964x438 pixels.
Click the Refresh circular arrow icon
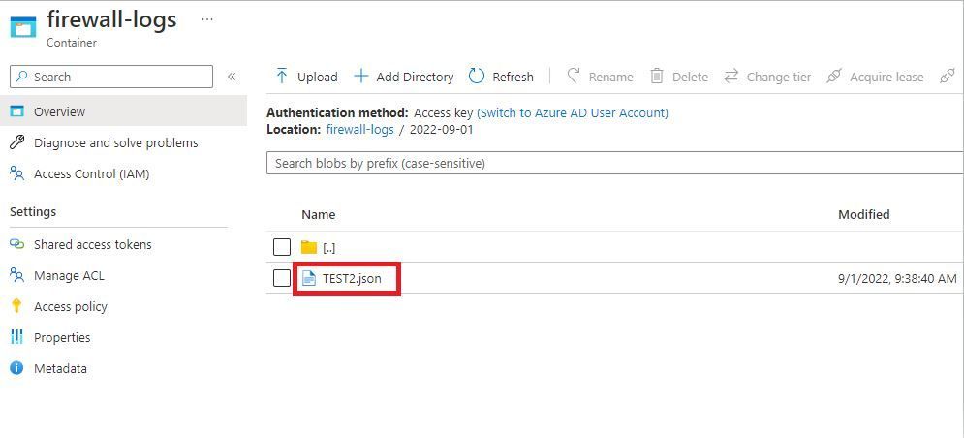(477, 77)
